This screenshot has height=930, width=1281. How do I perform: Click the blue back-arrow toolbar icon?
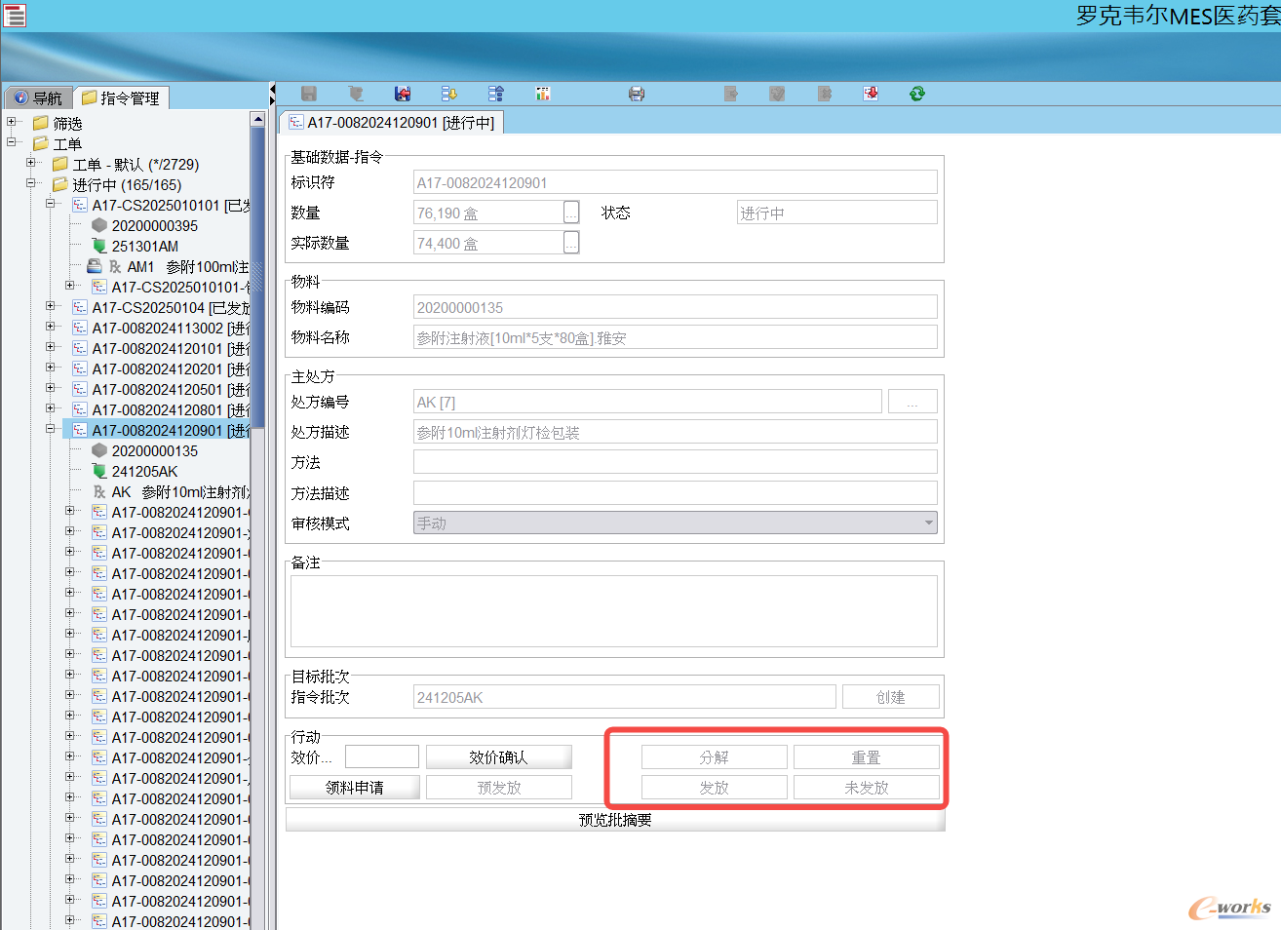[x=403, y=94]
